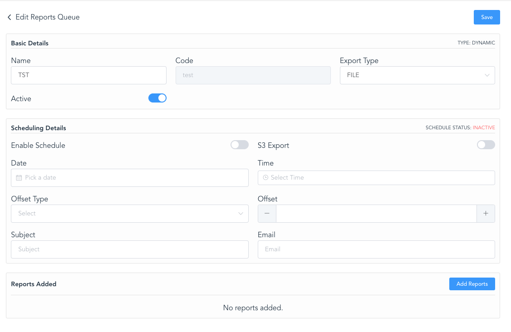This screenshot has width=511, height=332.
Task: Click the Export Type chevron arrow
Action: (x=487, y=75)
